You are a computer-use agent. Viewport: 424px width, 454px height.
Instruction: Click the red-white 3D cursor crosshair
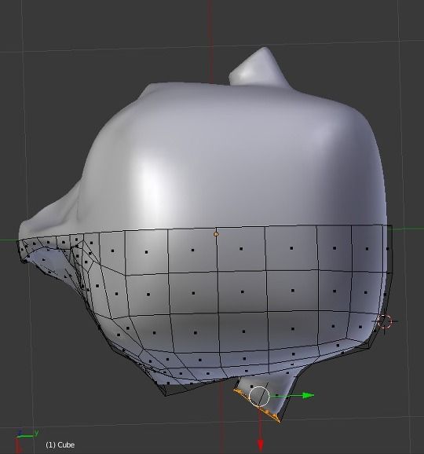point(385,322)
